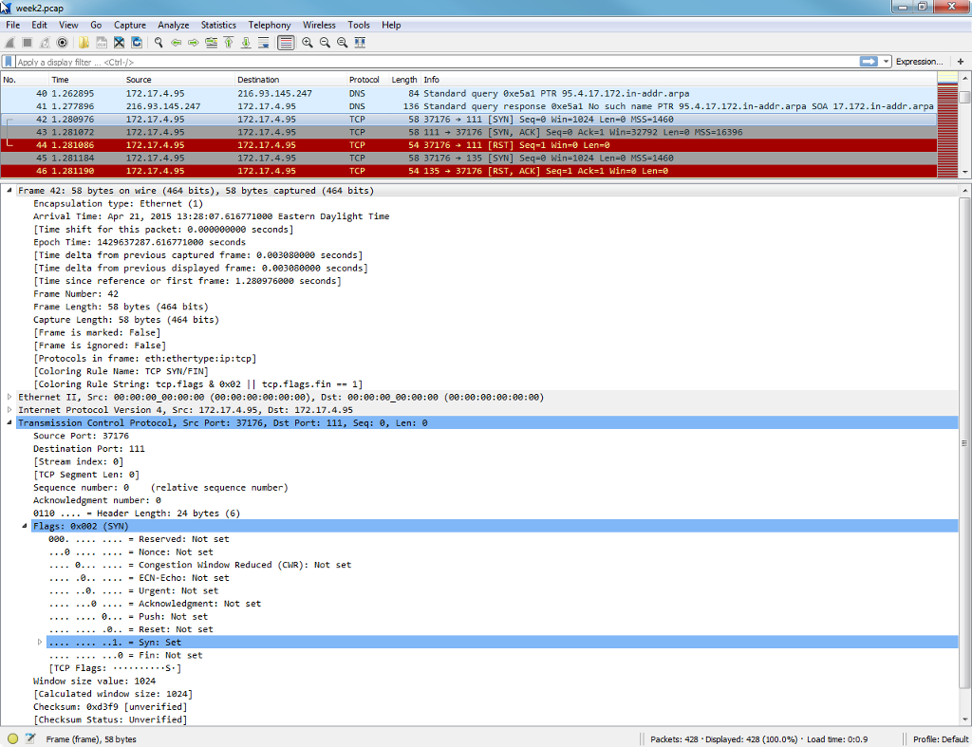This screenshot has width=972, height=747.
Task: Toggle packet list colorization
Action: pyautogui.click(x=286, y=42)
